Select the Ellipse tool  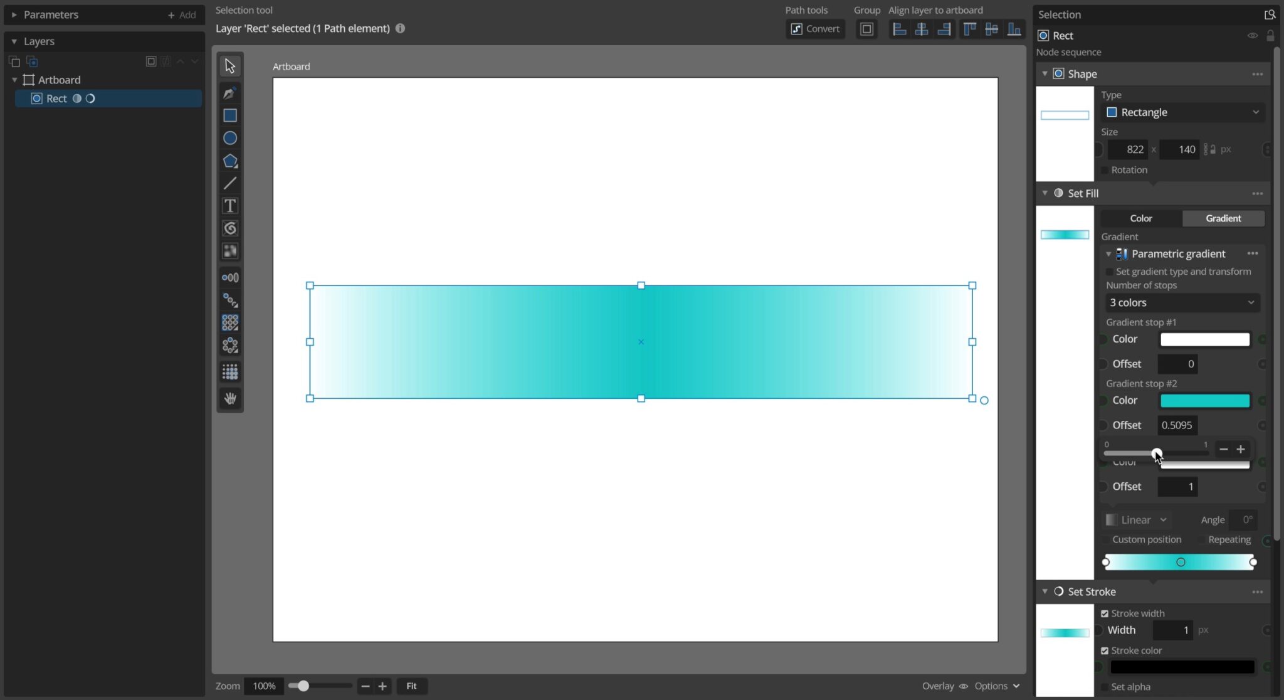point(230,137)
